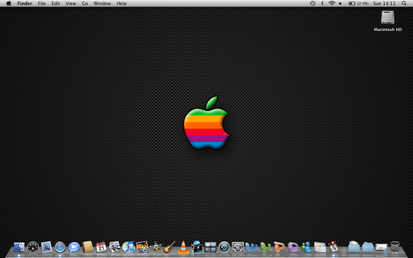Image resolution: width=413 pixels, height=258 pixels.
Task: Launch Microsoft Excel green X icon
Action: point(266,247)
